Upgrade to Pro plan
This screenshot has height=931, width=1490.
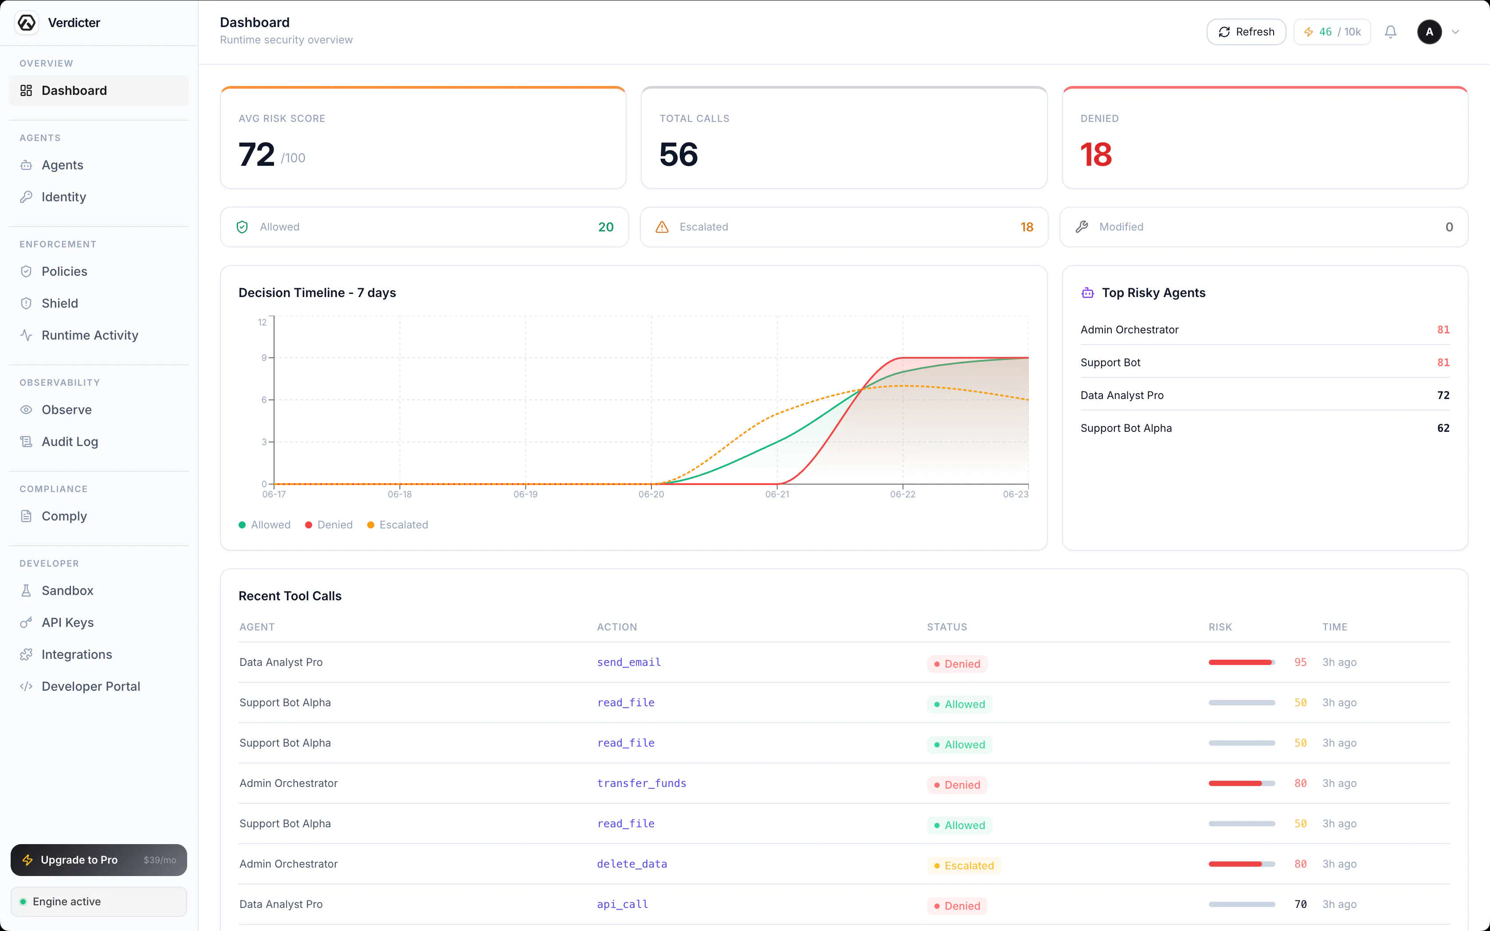98,860
